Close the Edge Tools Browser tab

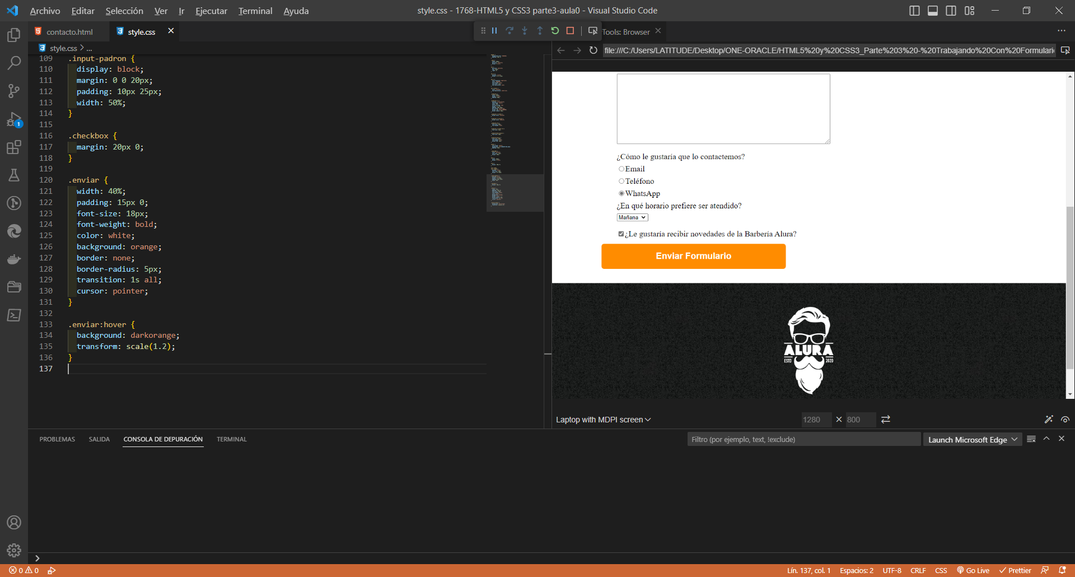coord(658,31)
